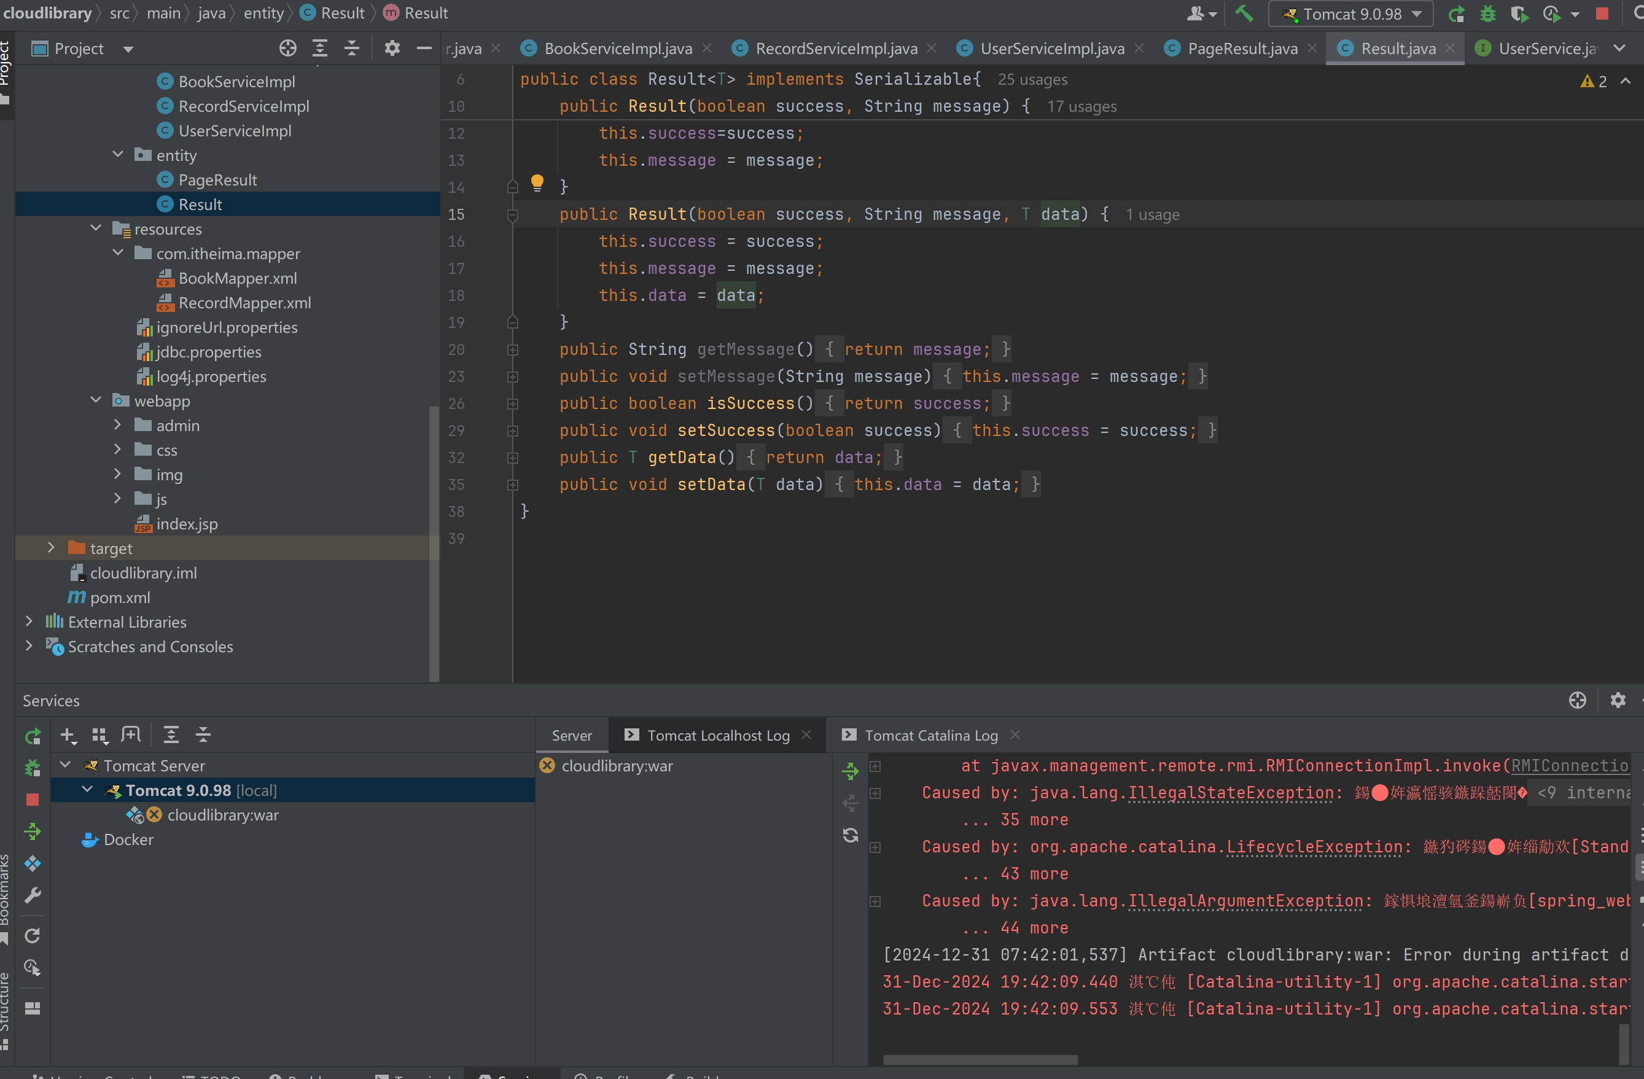This screenshot has height=1079, width=1644.
Task: Open Services panel settings gear
Action: point(1617,701)
